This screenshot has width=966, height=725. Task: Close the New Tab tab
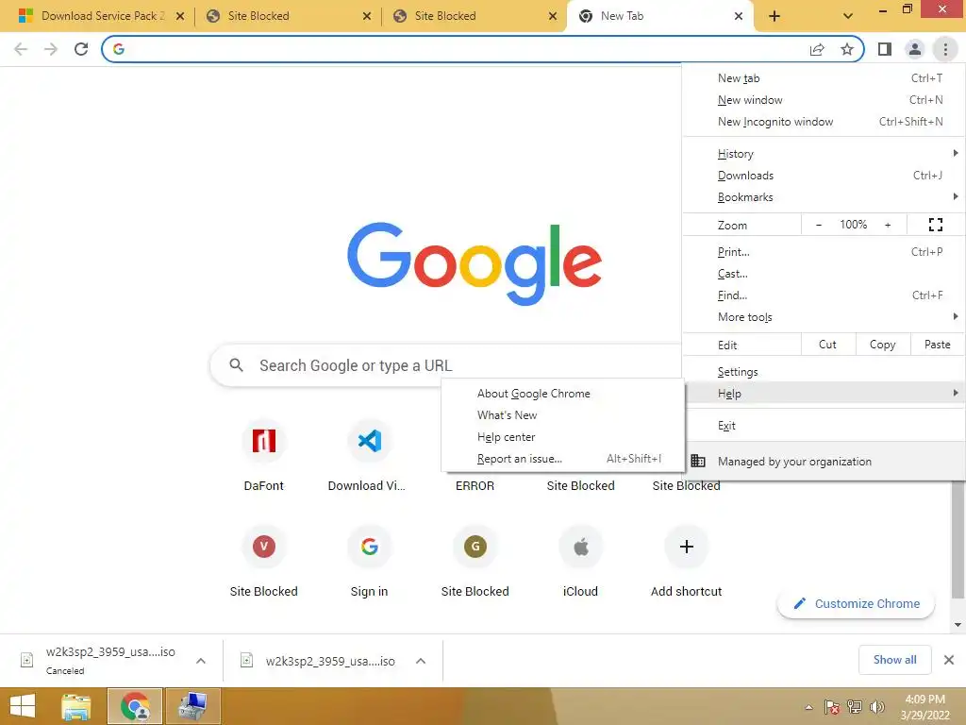pos(739,16)
